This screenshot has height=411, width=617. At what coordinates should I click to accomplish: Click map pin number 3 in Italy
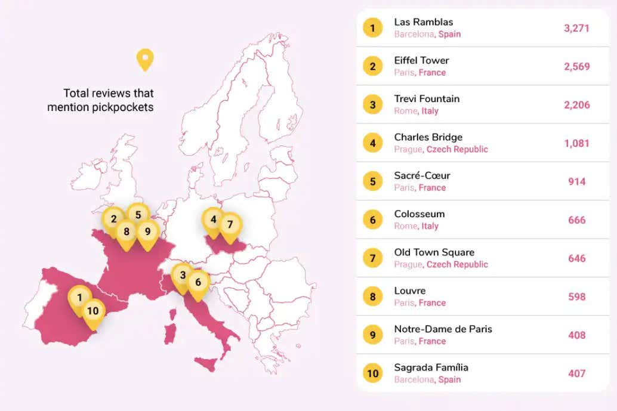pos(183,275)
